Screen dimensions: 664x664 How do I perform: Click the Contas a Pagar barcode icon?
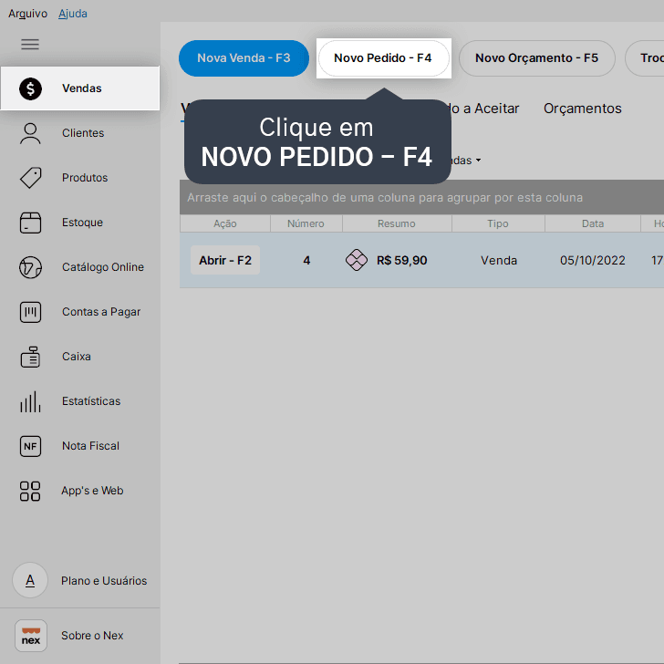[x=30, y=312]
